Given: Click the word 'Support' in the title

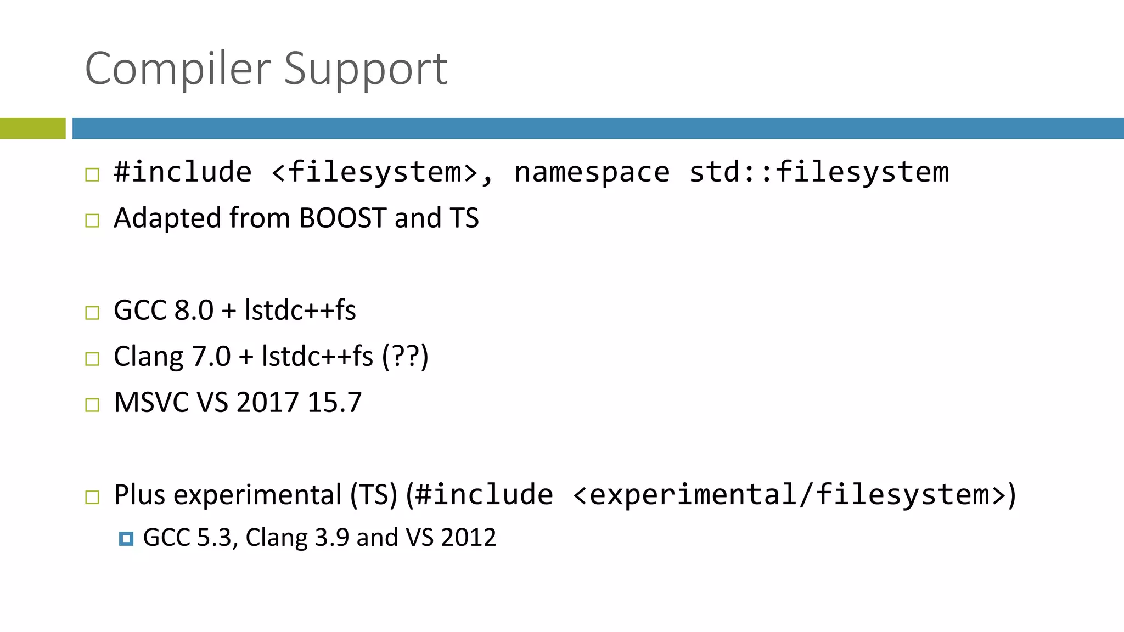Looking at the screenshot, I should 366,69.
